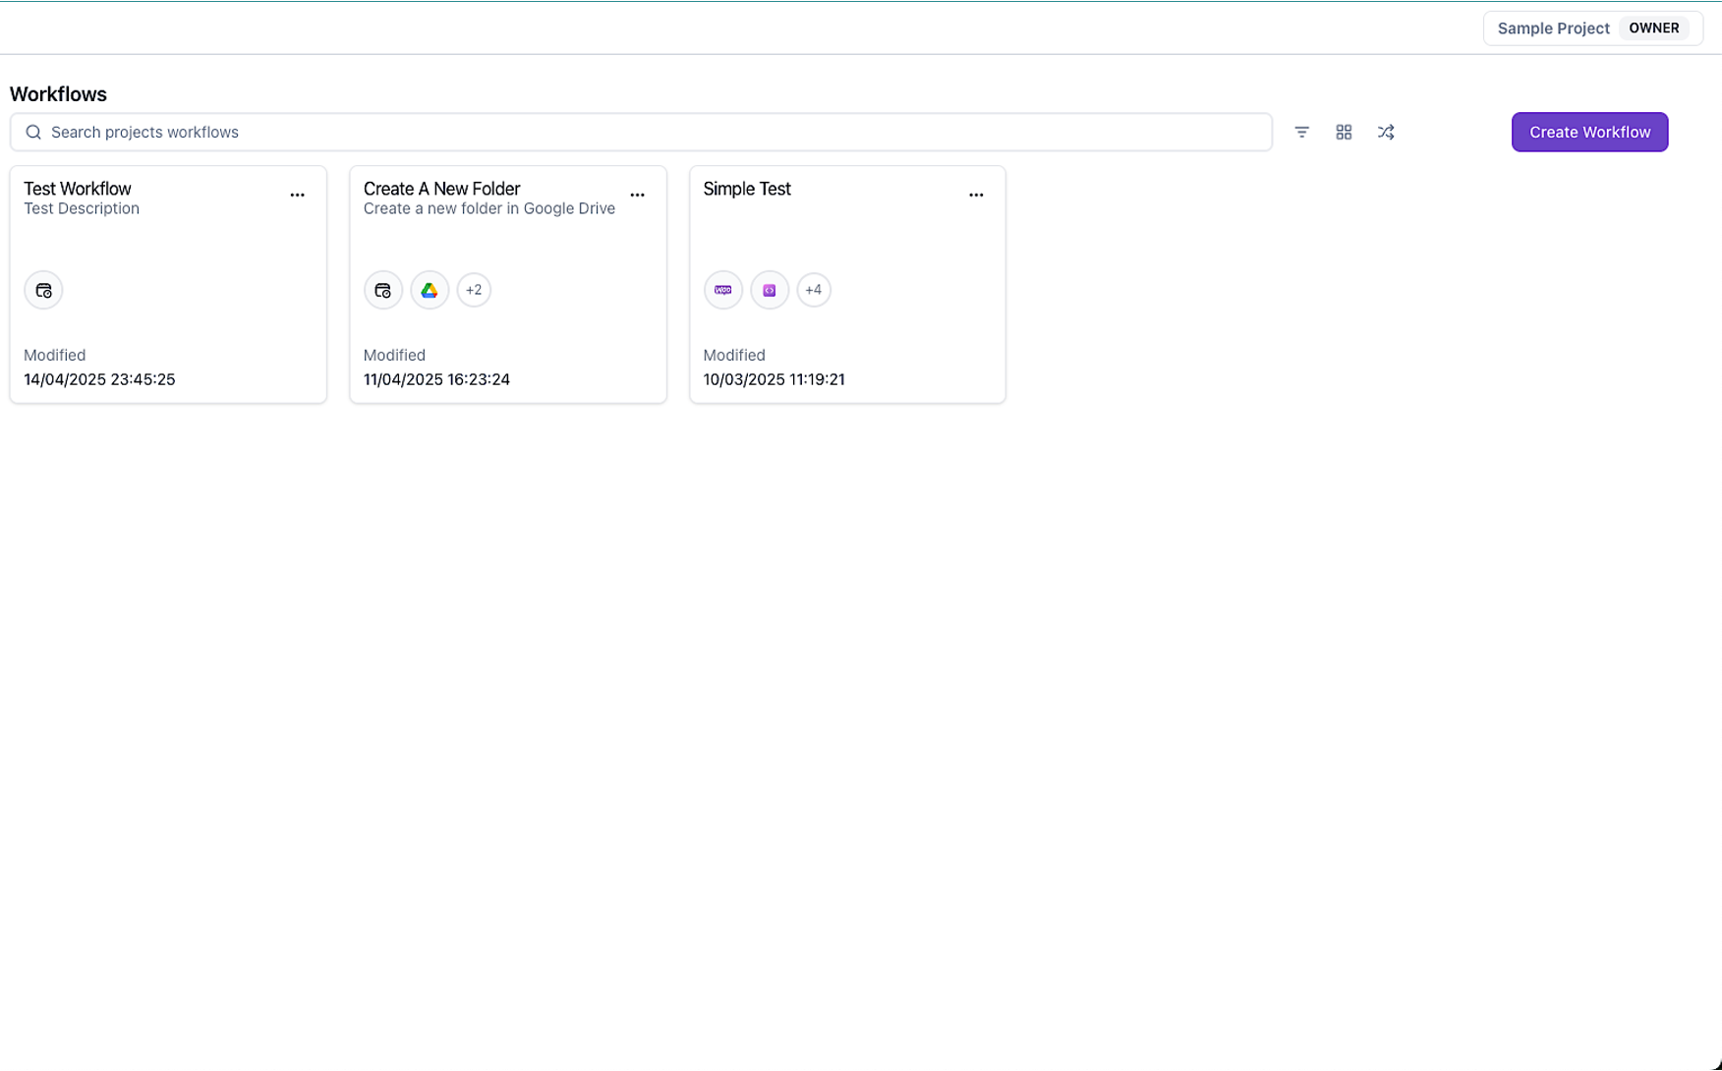Open the Simple Test workflow
Screen dimensions: 1722x1071
coord(747,189)
